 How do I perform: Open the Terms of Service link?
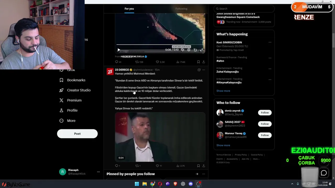point(224,155)
